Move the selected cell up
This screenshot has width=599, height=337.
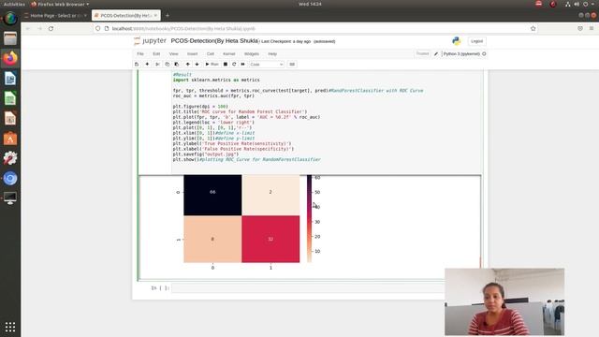click(187, 65)
